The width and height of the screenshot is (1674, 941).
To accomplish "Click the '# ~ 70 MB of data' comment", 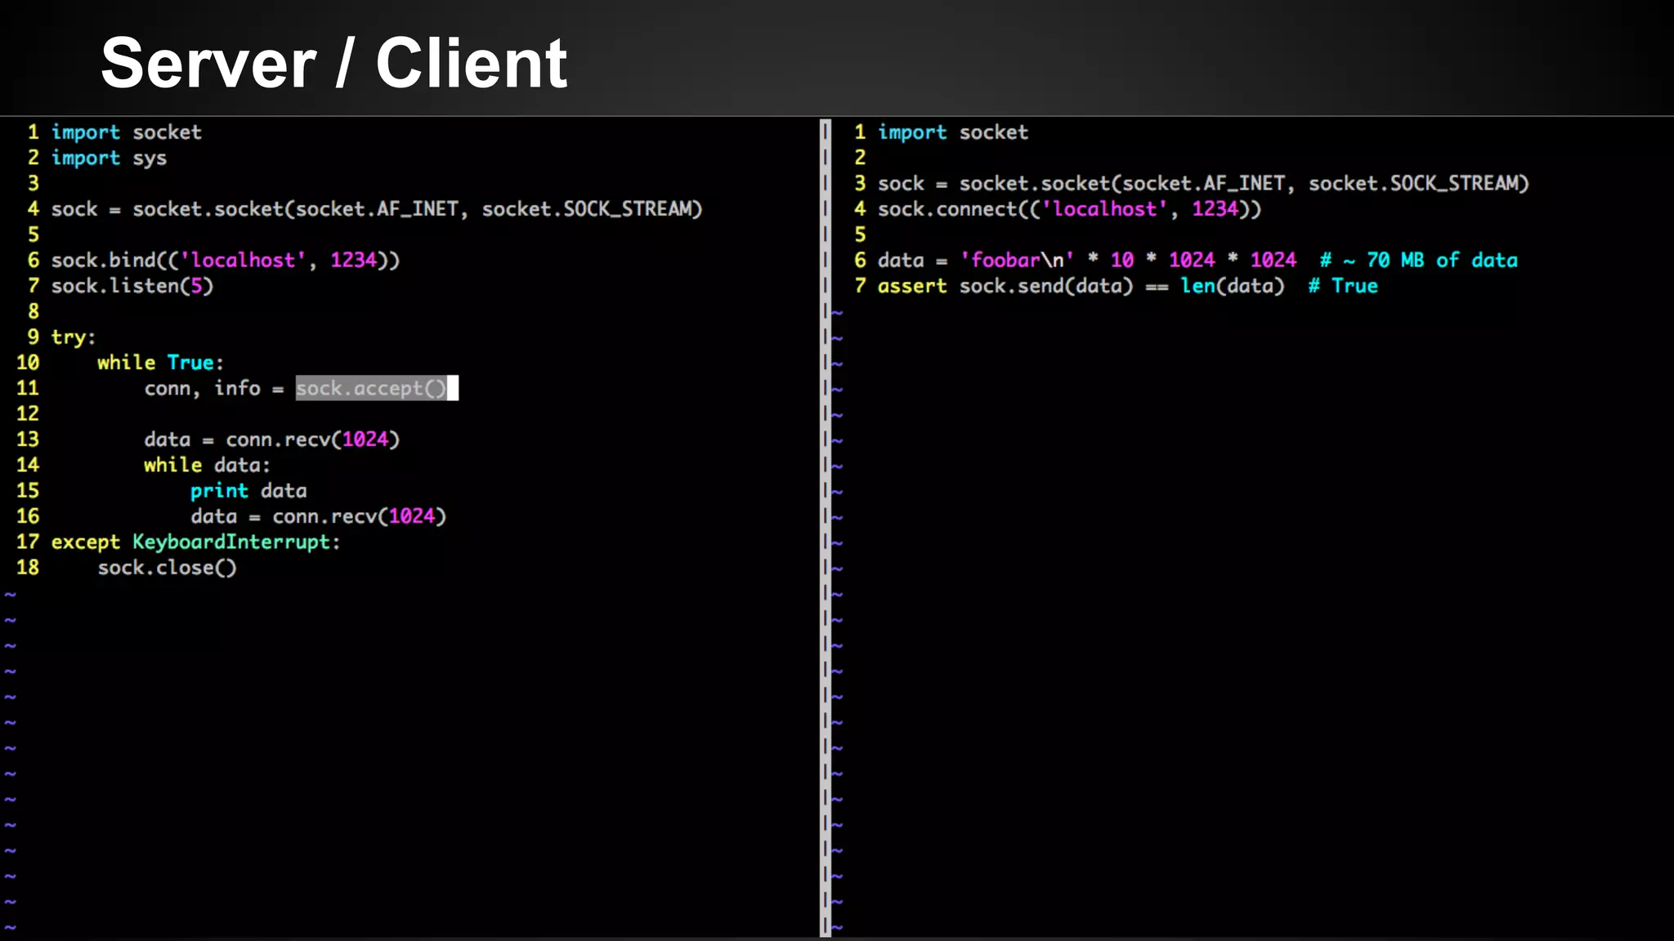I will [x=1419, y=261].
